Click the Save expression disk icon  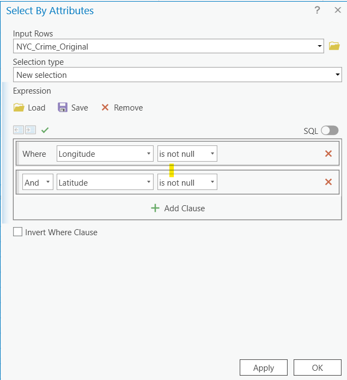[63, 108]
